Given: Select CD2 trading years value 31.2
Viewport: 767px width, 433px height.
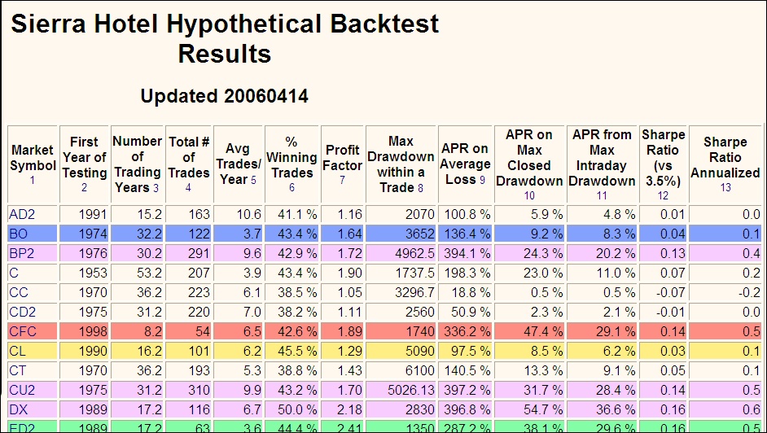Looking at the screenshot, I should (x=149, y=312).
